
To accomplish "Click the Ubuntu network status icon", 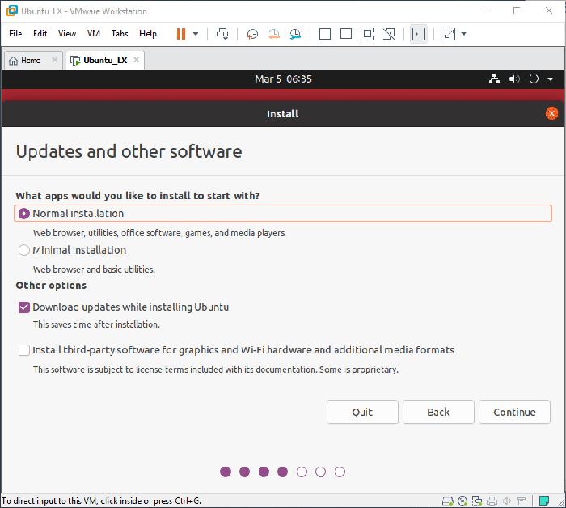I will [x=495, y=78].
